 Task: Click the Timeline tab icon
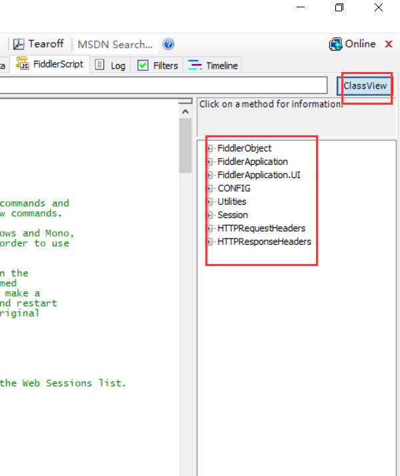point(195,65)
